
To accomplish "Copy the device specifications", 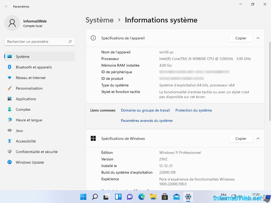I will [x=241, y=38].
